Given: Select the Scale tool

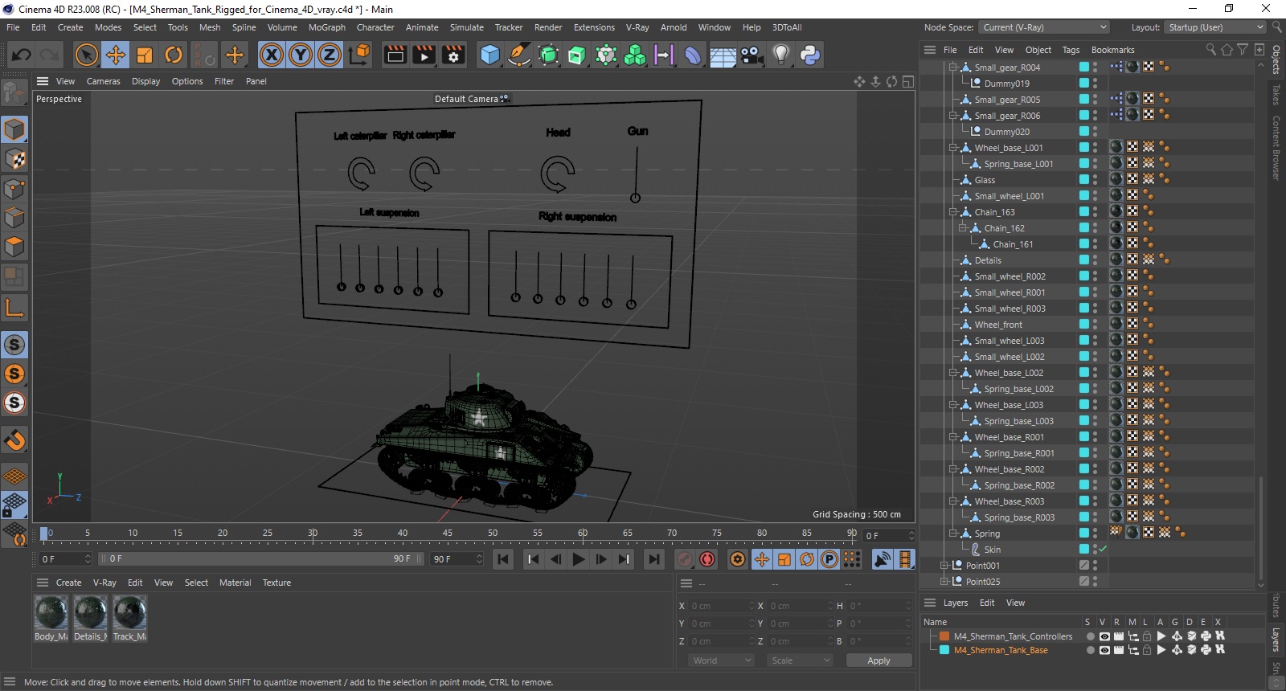Looking at the screenshot, I should click(145, 55).
